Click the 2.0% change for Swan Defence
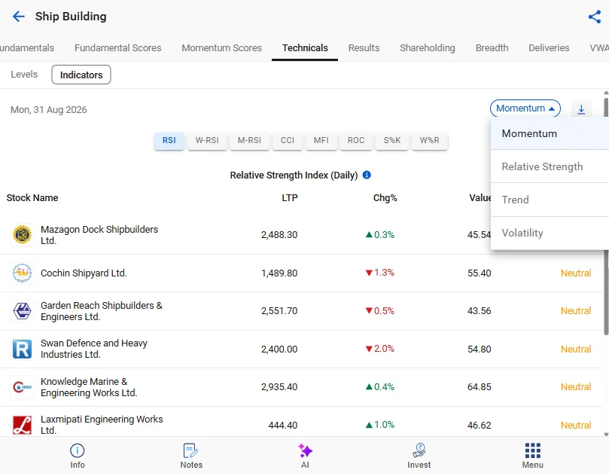609x473 pixels. pyautogui.click(x=380, y=349)
